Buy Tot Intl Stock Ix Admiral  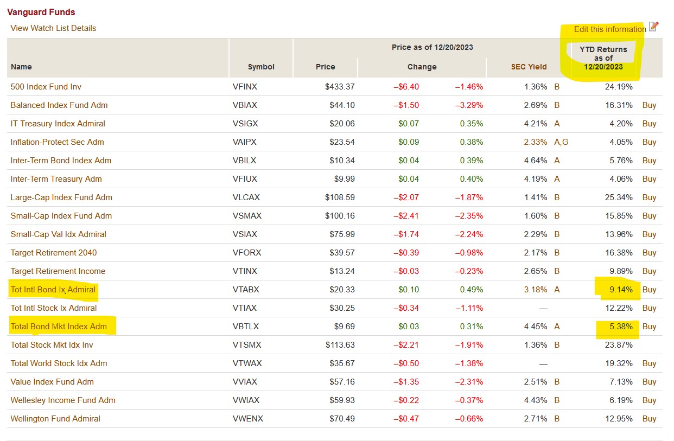click(649, 308)
